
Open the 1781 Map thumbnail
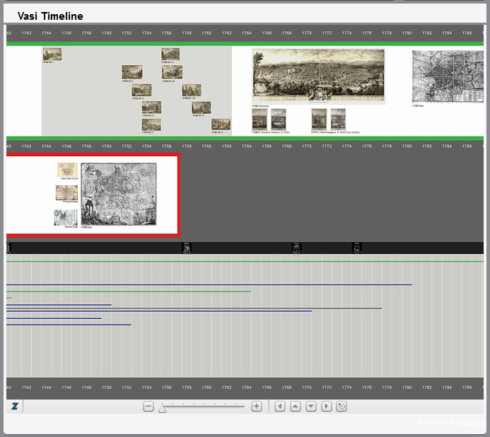click(448, 76)
